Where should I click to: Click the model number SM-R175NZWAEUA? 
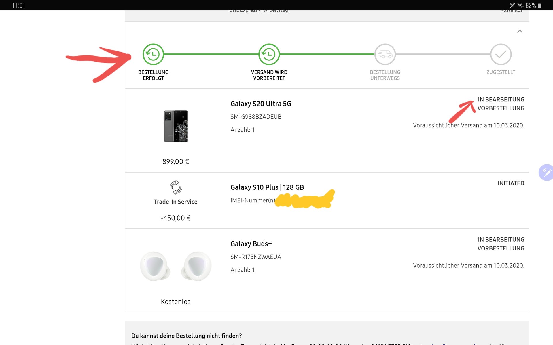point(255,257)
